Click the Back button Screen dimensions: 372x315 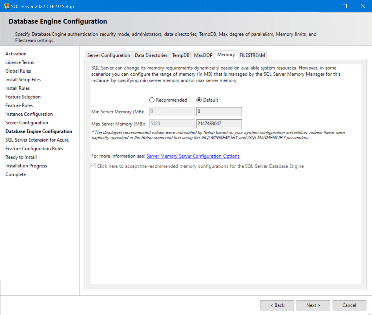click(x=277, y=305)
